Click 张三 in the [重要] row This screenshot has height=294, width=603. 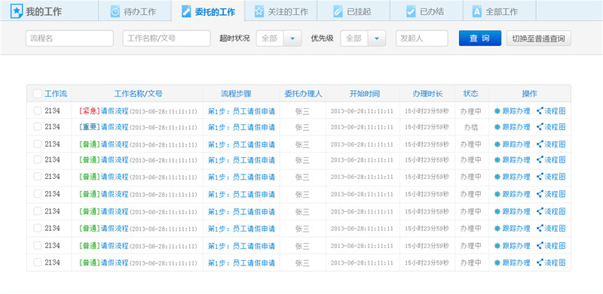[x=302, y=127]
